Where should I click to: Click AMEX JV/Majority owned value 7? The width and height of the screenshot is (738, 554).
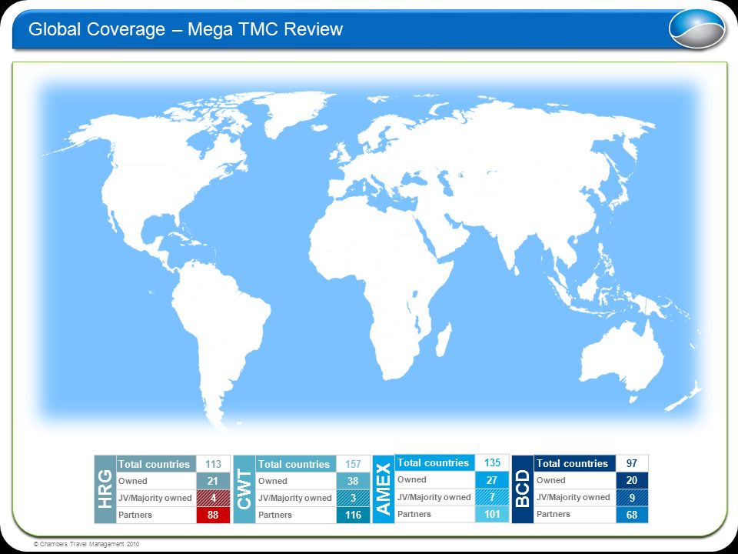pos(492,497)
